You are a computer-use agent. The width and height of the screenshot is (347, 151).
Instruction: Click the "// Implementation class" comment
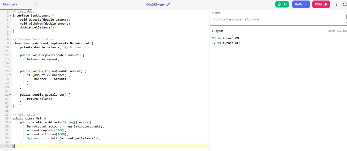[33, 39]
